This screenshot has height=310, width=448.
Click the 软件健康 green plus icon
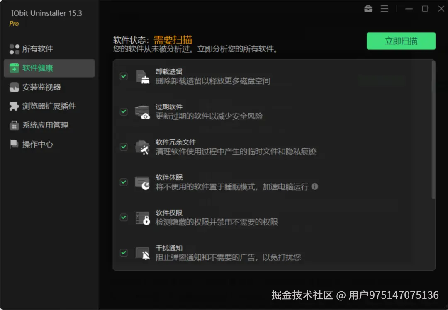click(x=14, y=68)
